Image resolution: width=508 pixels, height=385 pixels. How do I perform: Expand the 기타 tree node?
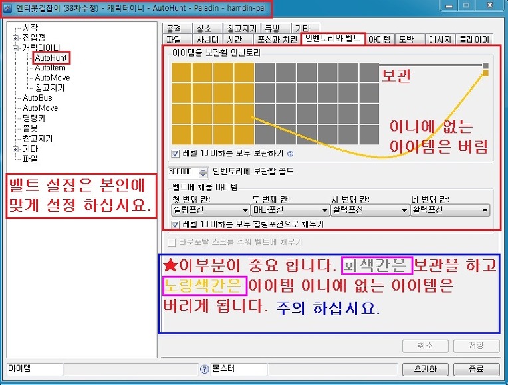point(15,149)
